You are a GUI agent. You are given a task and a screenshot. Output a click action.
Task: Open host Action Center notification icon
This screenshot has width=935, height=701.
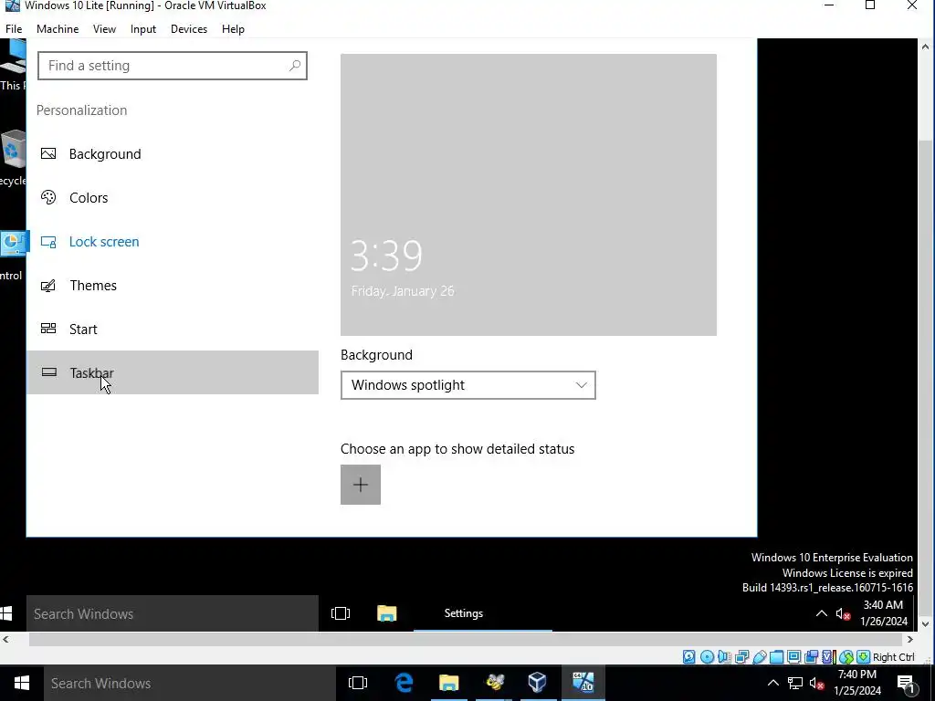[x=907, y=683]
